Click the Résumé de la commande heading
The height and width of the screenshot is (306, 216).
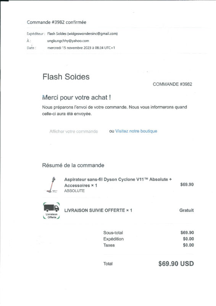pos(73,165)
